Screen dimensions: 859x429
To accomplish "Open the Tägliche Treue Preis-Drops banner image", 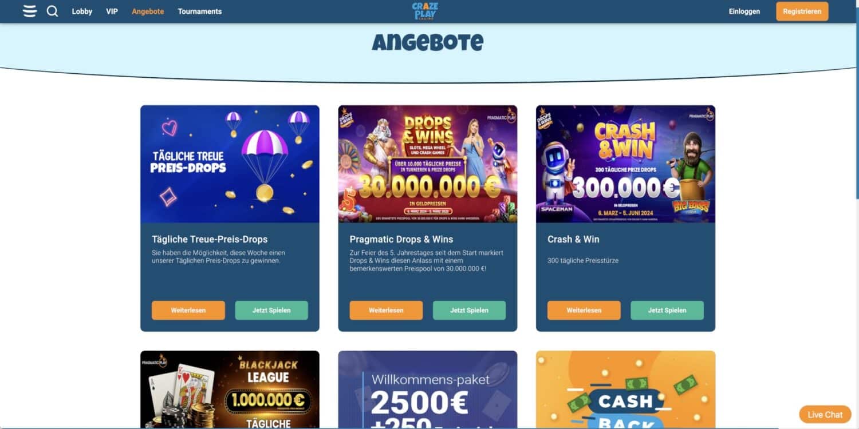I will pos(230,164).
